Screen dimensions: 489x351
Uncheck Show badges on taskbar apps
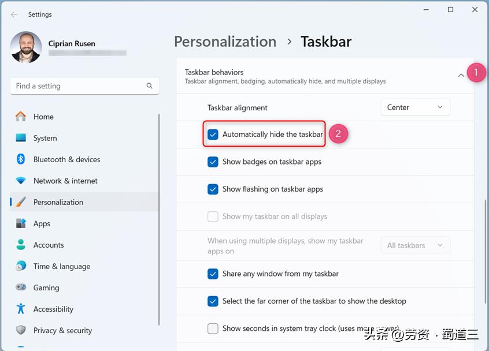tap(214, 162)
